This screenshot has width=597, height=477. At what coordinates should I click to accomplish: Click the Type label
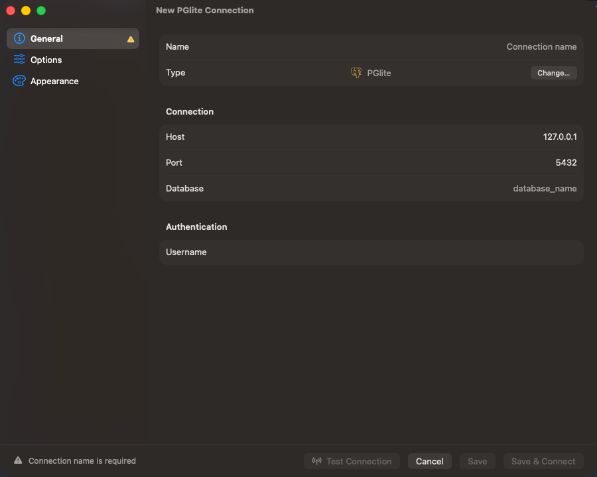pyautogui.click(x=176, y=73)
